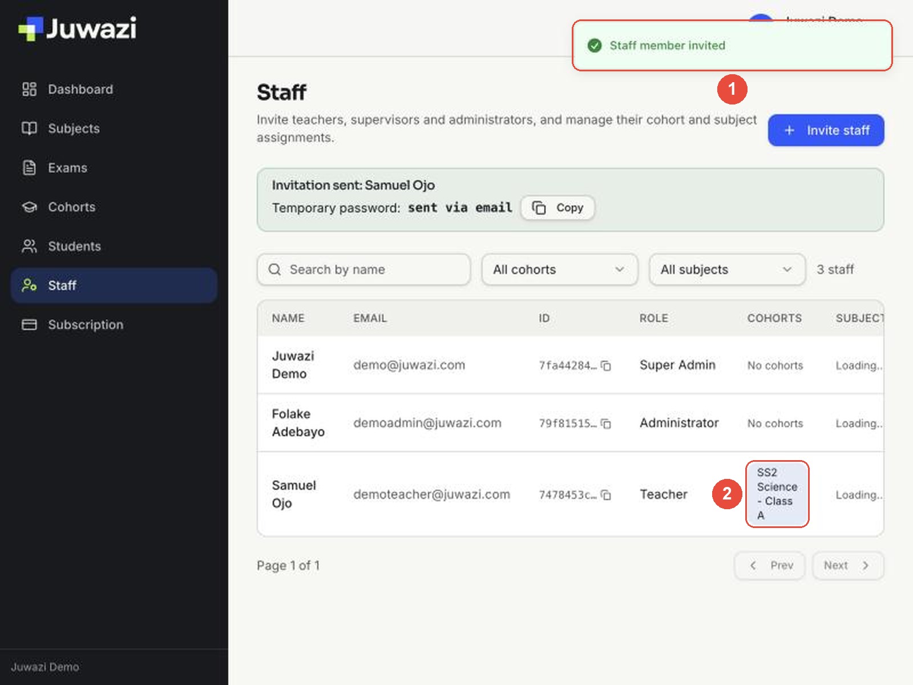Screen dimensions: 913x685
Task: Click the Staff member invited toast
Action: click(732, 46)
